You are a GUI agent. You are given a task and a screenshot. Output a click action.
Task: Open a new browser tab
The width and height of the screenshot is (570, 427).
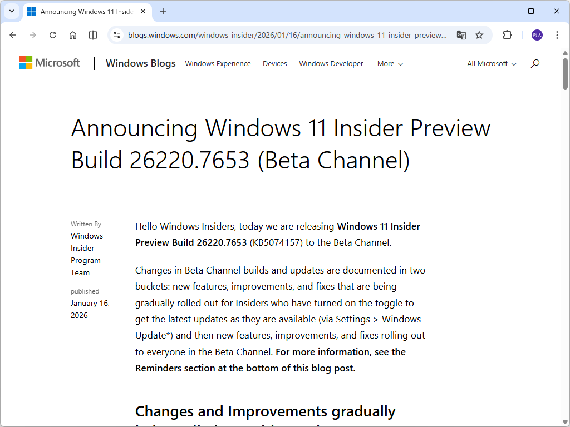tap(163, 11)
